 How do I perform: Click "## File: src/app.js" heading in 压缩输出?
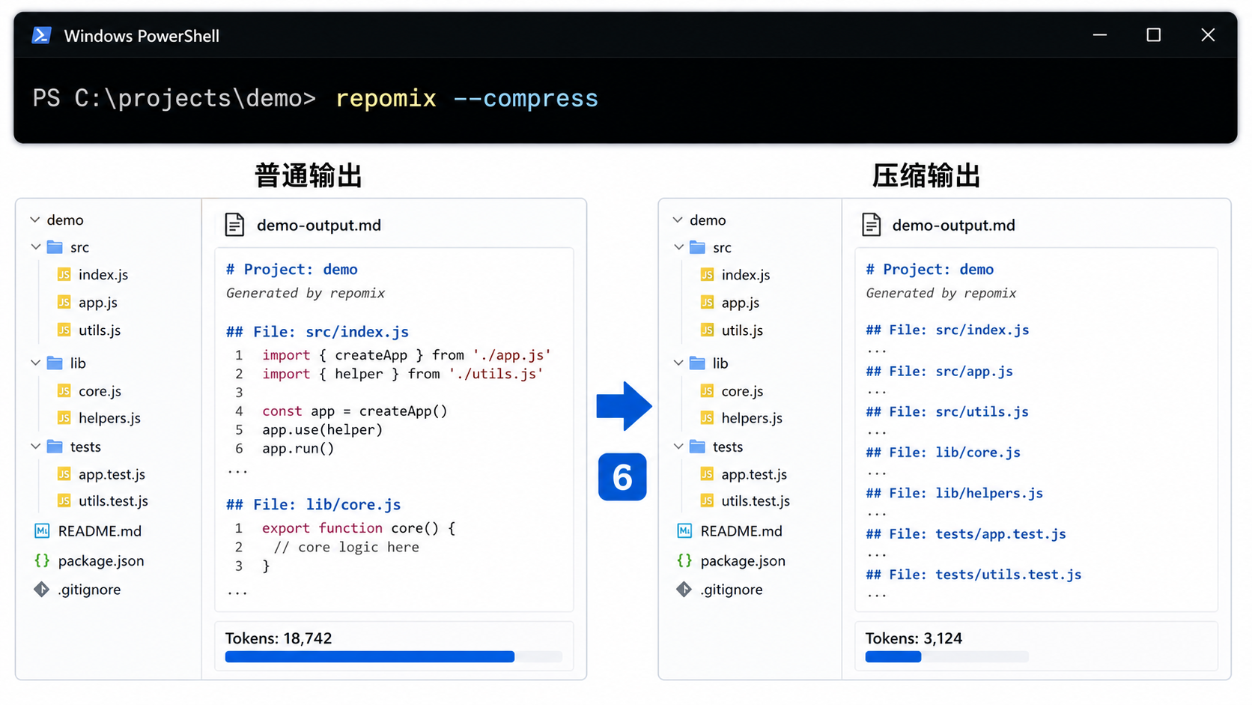940,372
